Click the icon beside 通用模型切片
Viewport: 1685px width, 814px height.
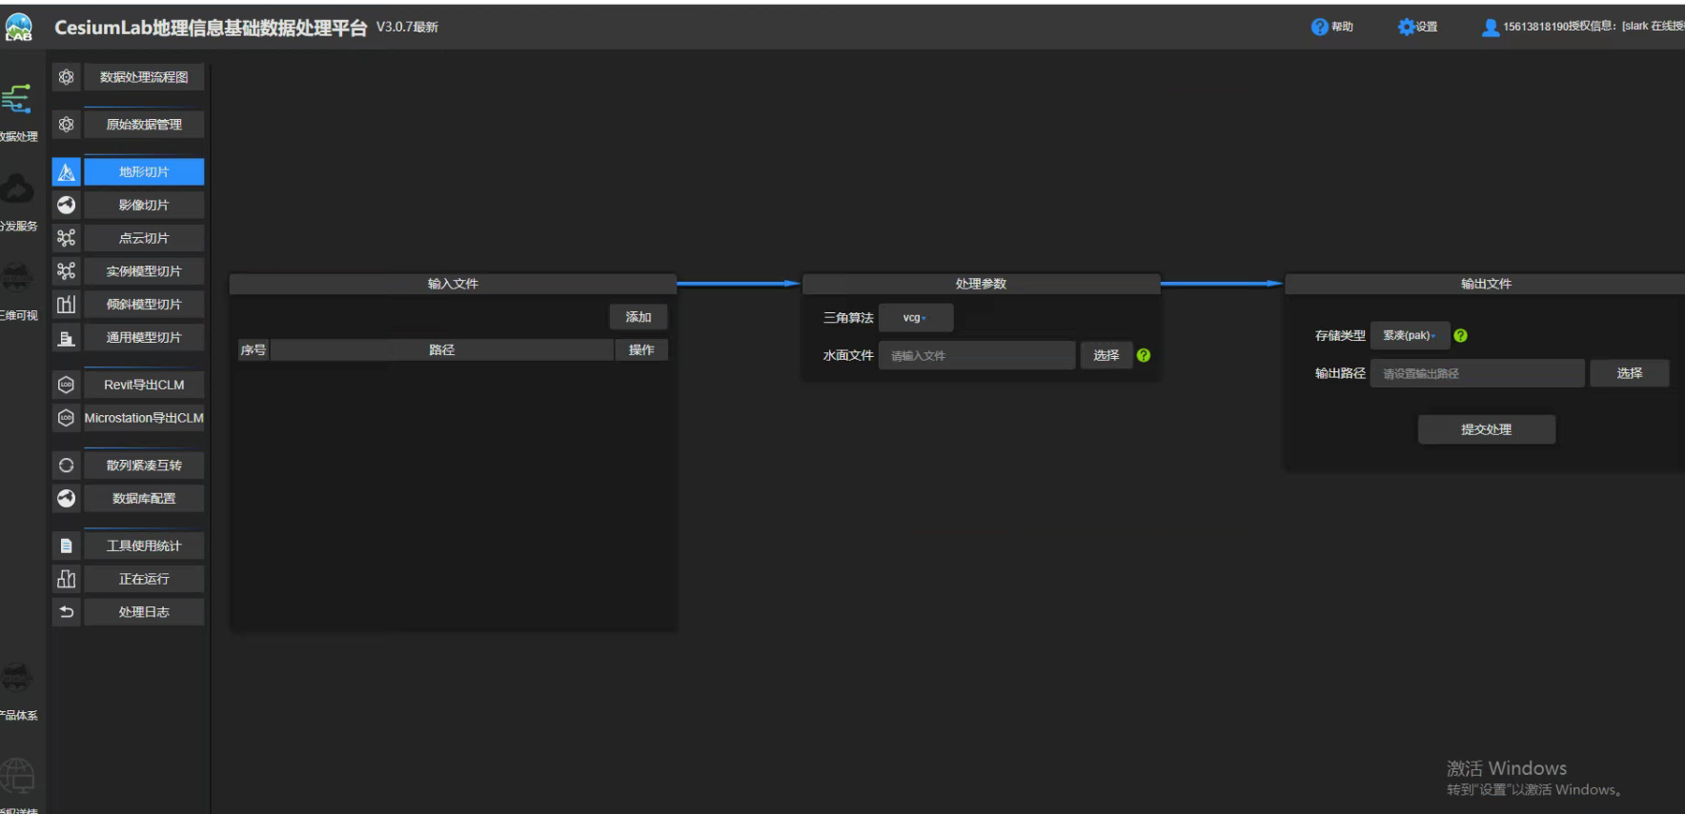click(66, 337)
